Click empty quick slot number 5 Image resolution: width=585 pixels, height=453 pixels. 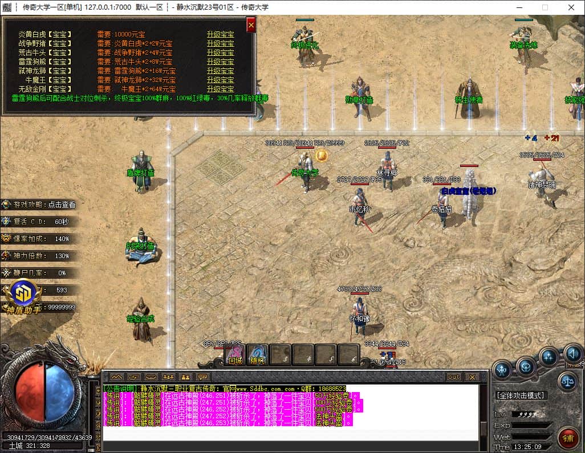pos(326,354)
